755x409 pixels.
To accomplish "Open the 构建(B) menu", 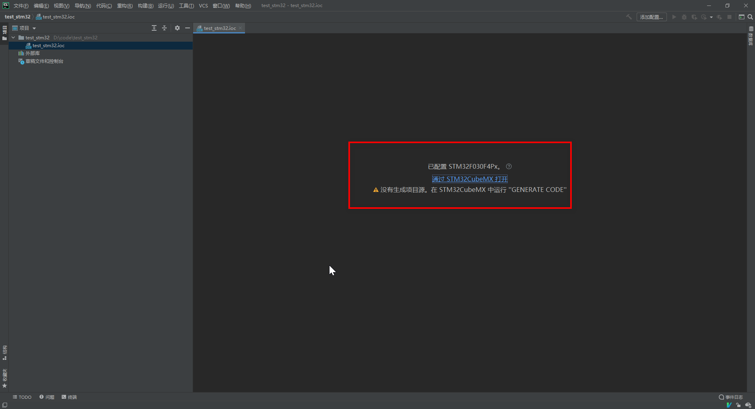I will click(x=145, y=6).
